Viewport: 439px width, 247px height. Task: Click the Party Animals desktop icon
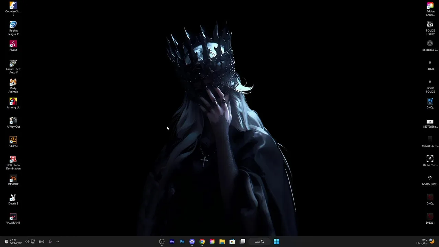pos(13,86)
